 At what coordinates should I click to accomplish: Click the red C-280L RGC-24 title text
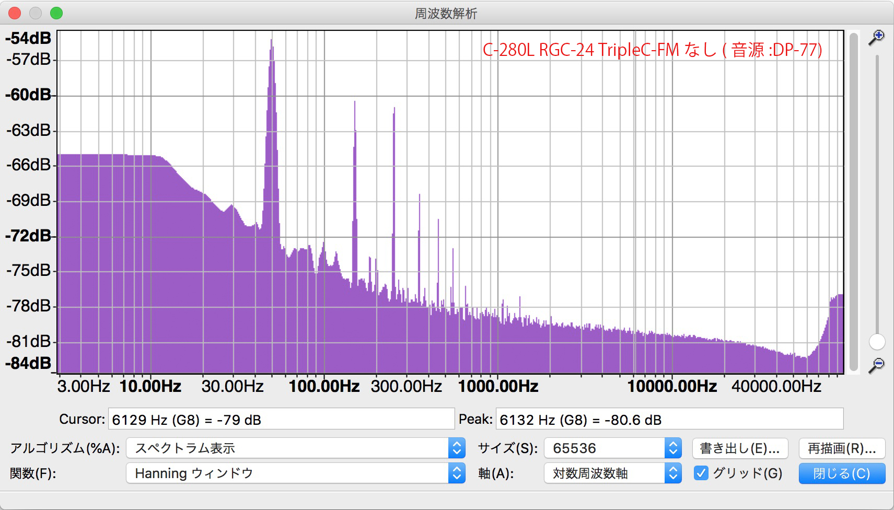652,50
